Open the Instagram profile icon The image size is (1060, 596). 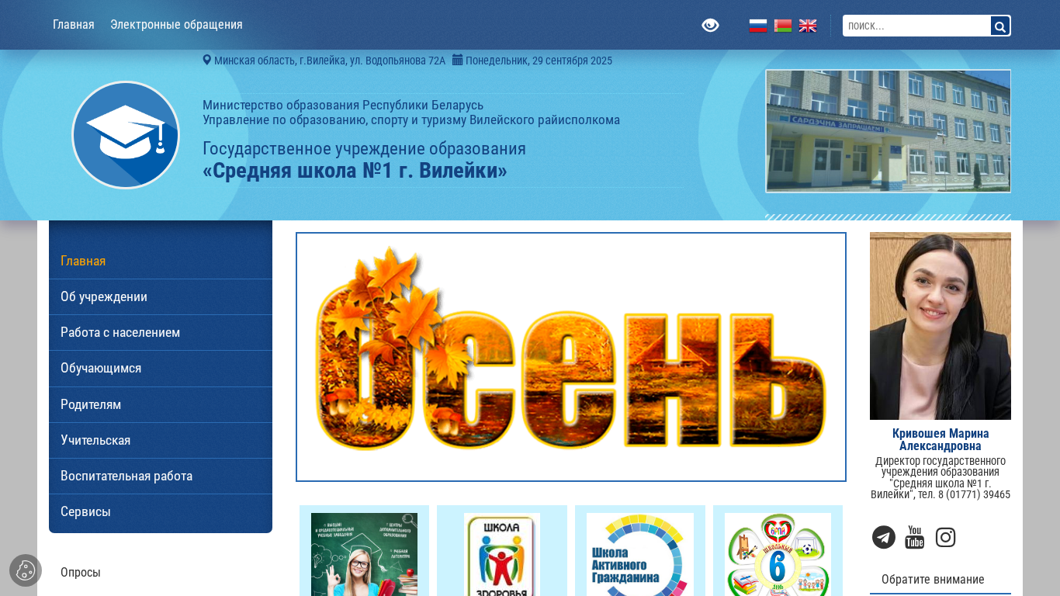945,537
